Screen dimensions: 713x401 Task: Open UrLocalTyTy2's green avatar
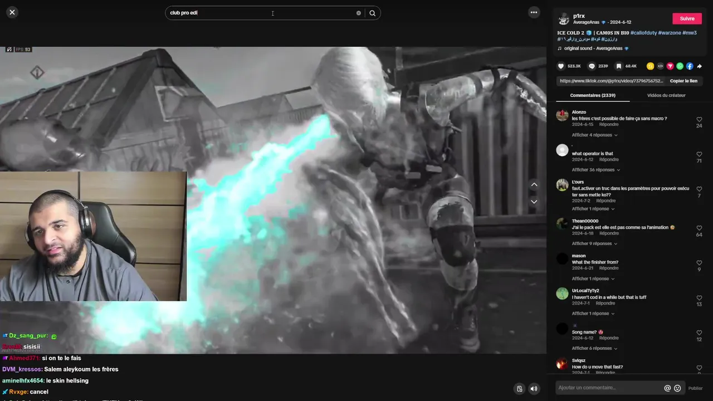[x=562, y=294]
